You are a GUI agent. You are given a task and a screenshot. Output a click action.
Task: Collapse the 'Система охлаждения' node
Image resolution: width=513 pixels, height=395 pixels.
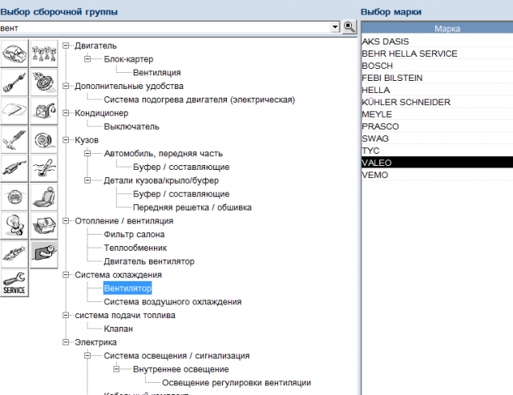tap(66, 275)
